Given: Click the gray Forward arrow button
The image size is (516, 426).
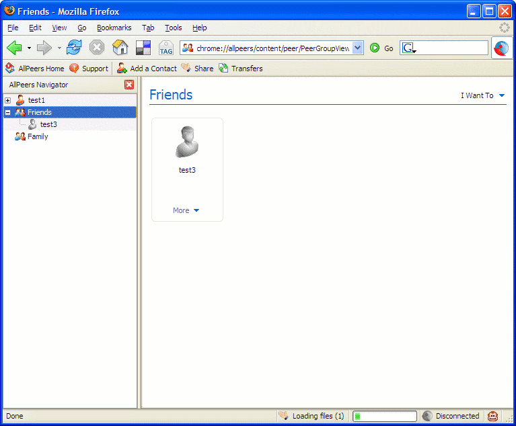Looking at the screenshot, I should click(44, 48).
